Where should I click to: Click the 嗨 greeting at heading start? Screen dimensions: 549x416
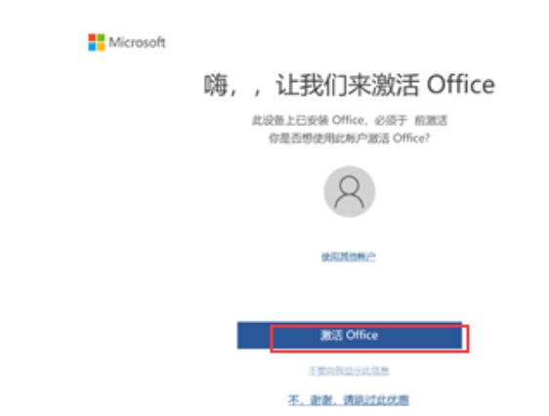point(216,85)
